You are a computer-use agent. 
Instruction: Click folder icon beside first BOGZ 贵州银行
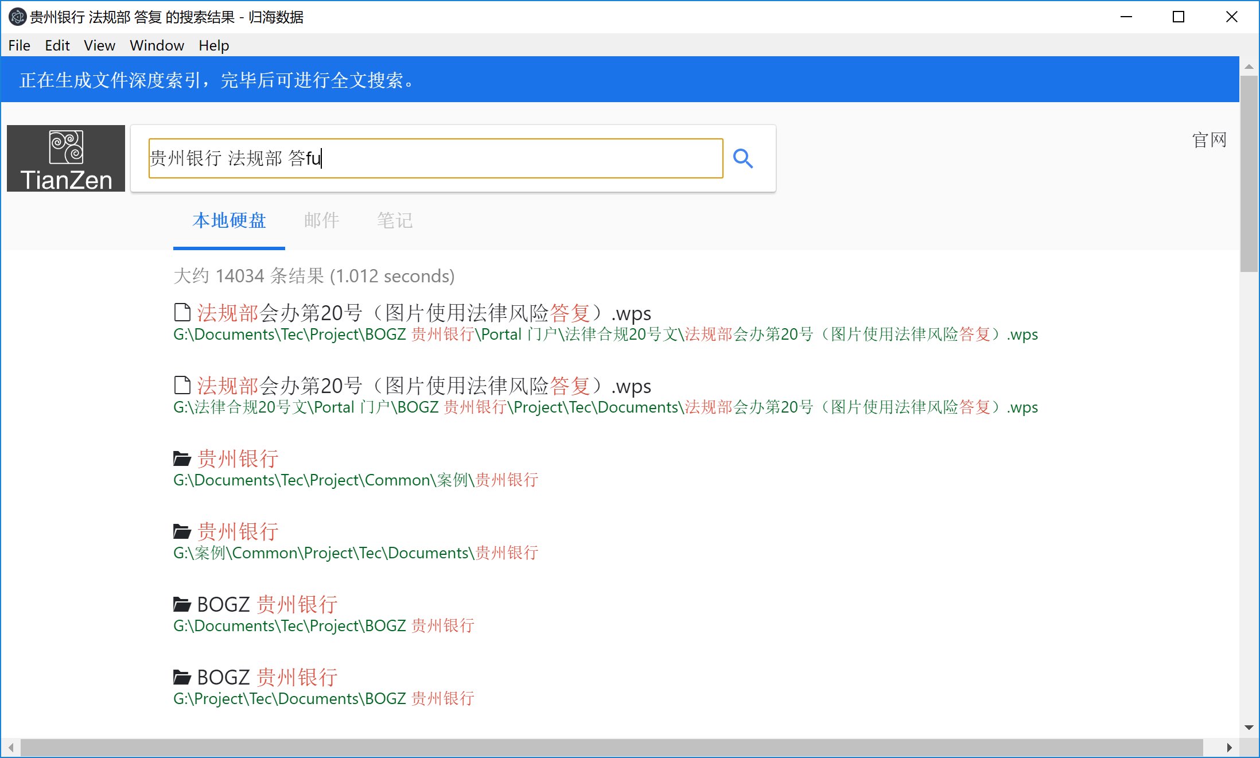click(182, 604)
